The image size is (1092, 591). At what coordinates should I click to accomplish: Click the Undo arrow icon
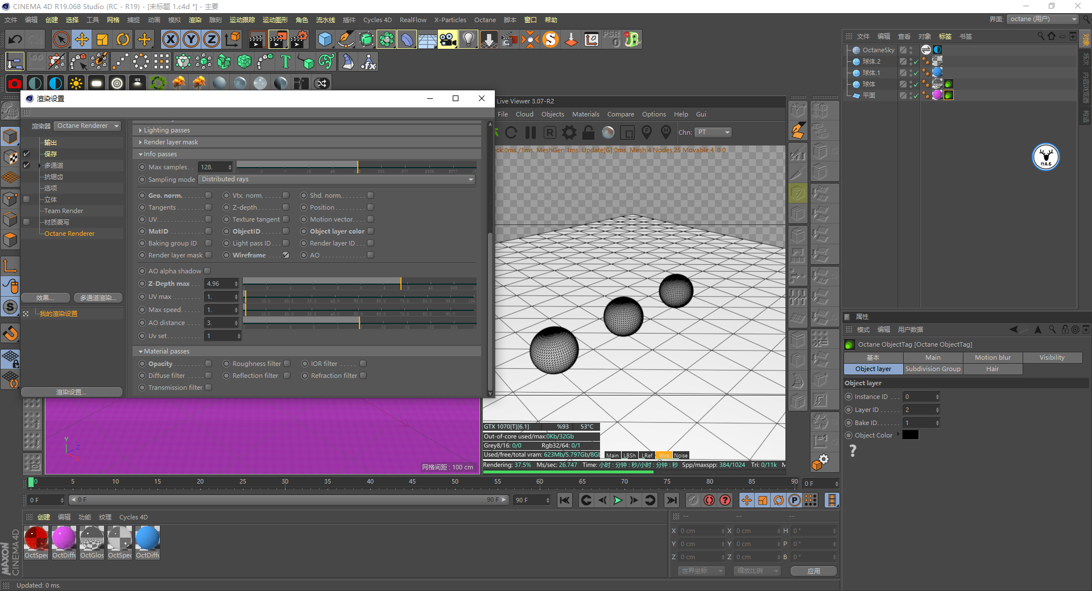click(15, 40)
